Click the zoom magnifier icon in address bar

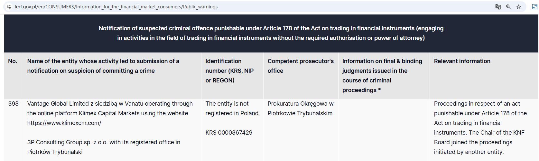(508, 7)
